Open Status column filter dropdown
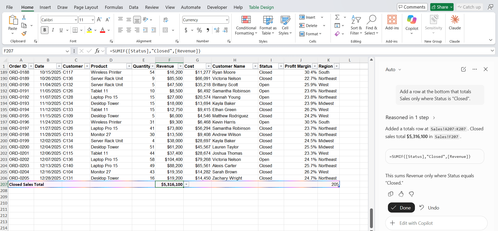 tap(281, 66)
